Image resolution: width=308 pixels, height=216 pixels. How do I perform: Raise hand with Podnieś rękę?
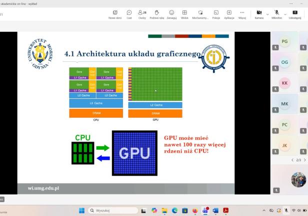[156, 14]
